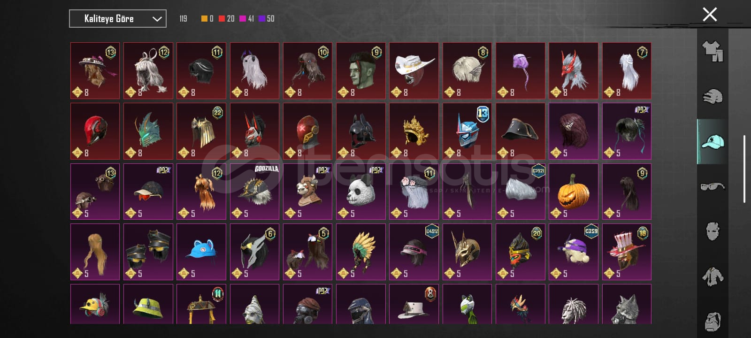This screenshot has height=338, width=751.
Task: Select the blue cat-ear cap item
Action: [201, 252]
